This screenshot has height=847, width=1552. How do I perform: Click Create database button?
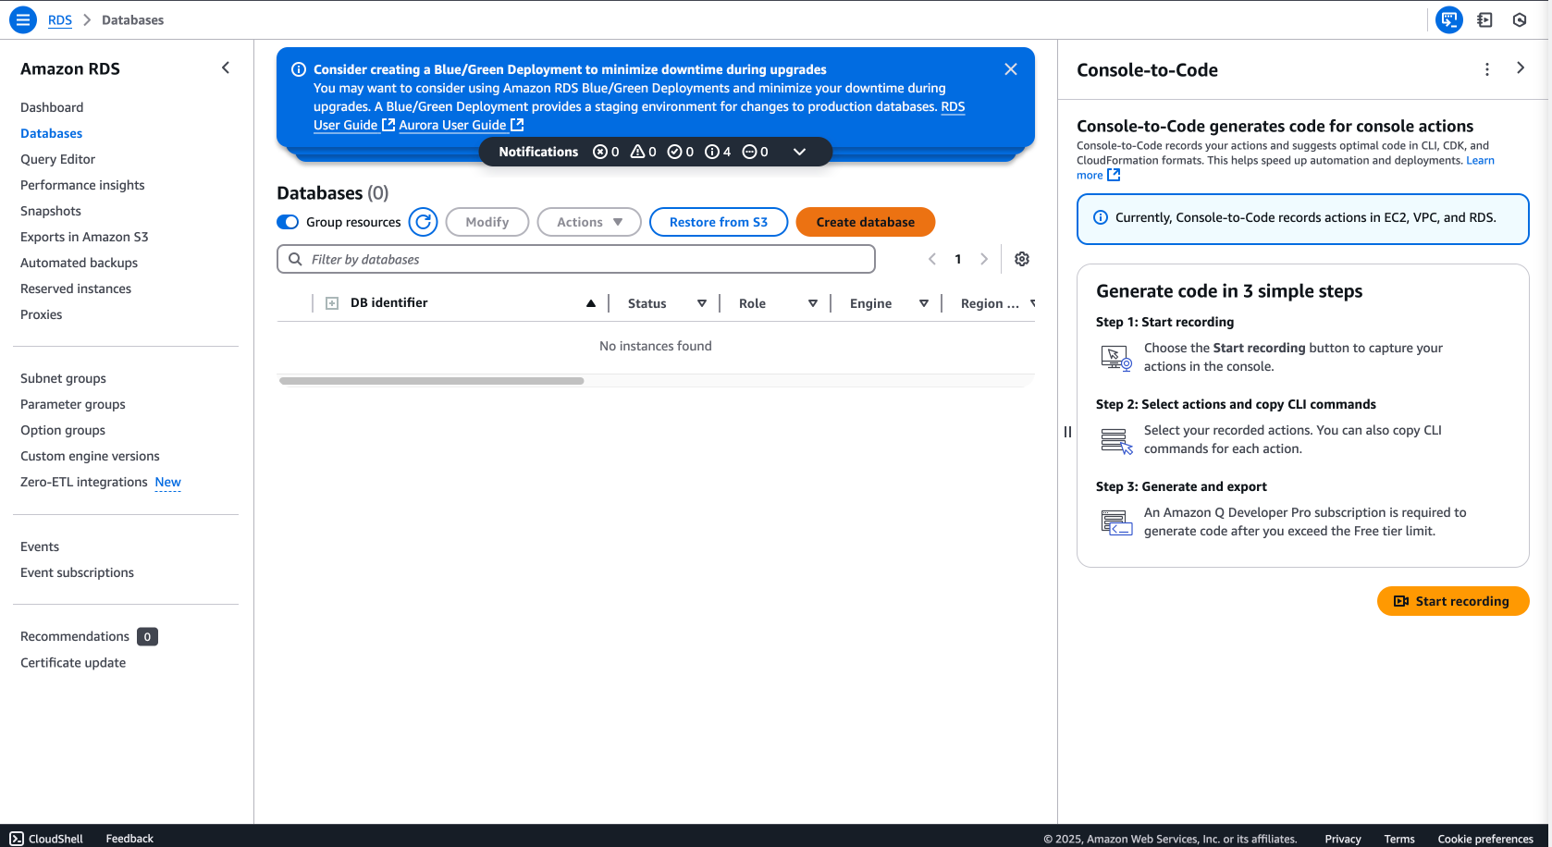[866, 222]
